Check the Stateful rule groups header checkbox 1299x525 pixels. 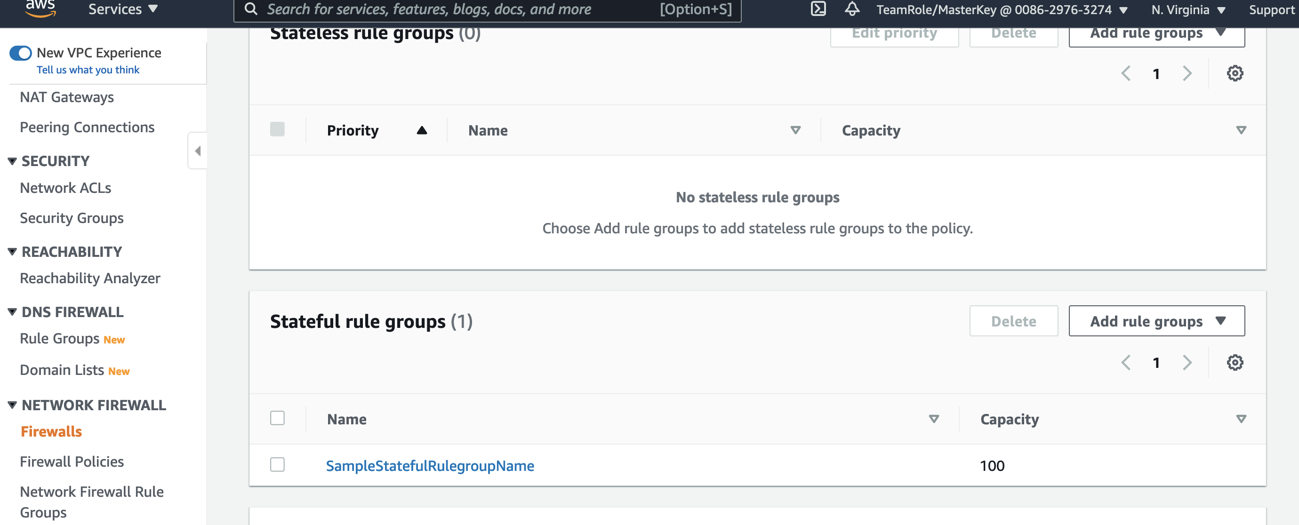(278, 418)
